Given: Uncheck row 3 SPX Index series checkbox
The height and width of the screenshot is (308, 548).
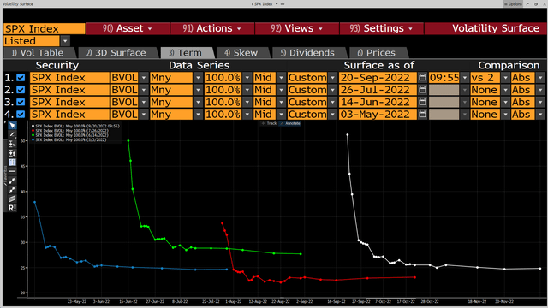Looking at the screenshot, I should coord(21,102).
